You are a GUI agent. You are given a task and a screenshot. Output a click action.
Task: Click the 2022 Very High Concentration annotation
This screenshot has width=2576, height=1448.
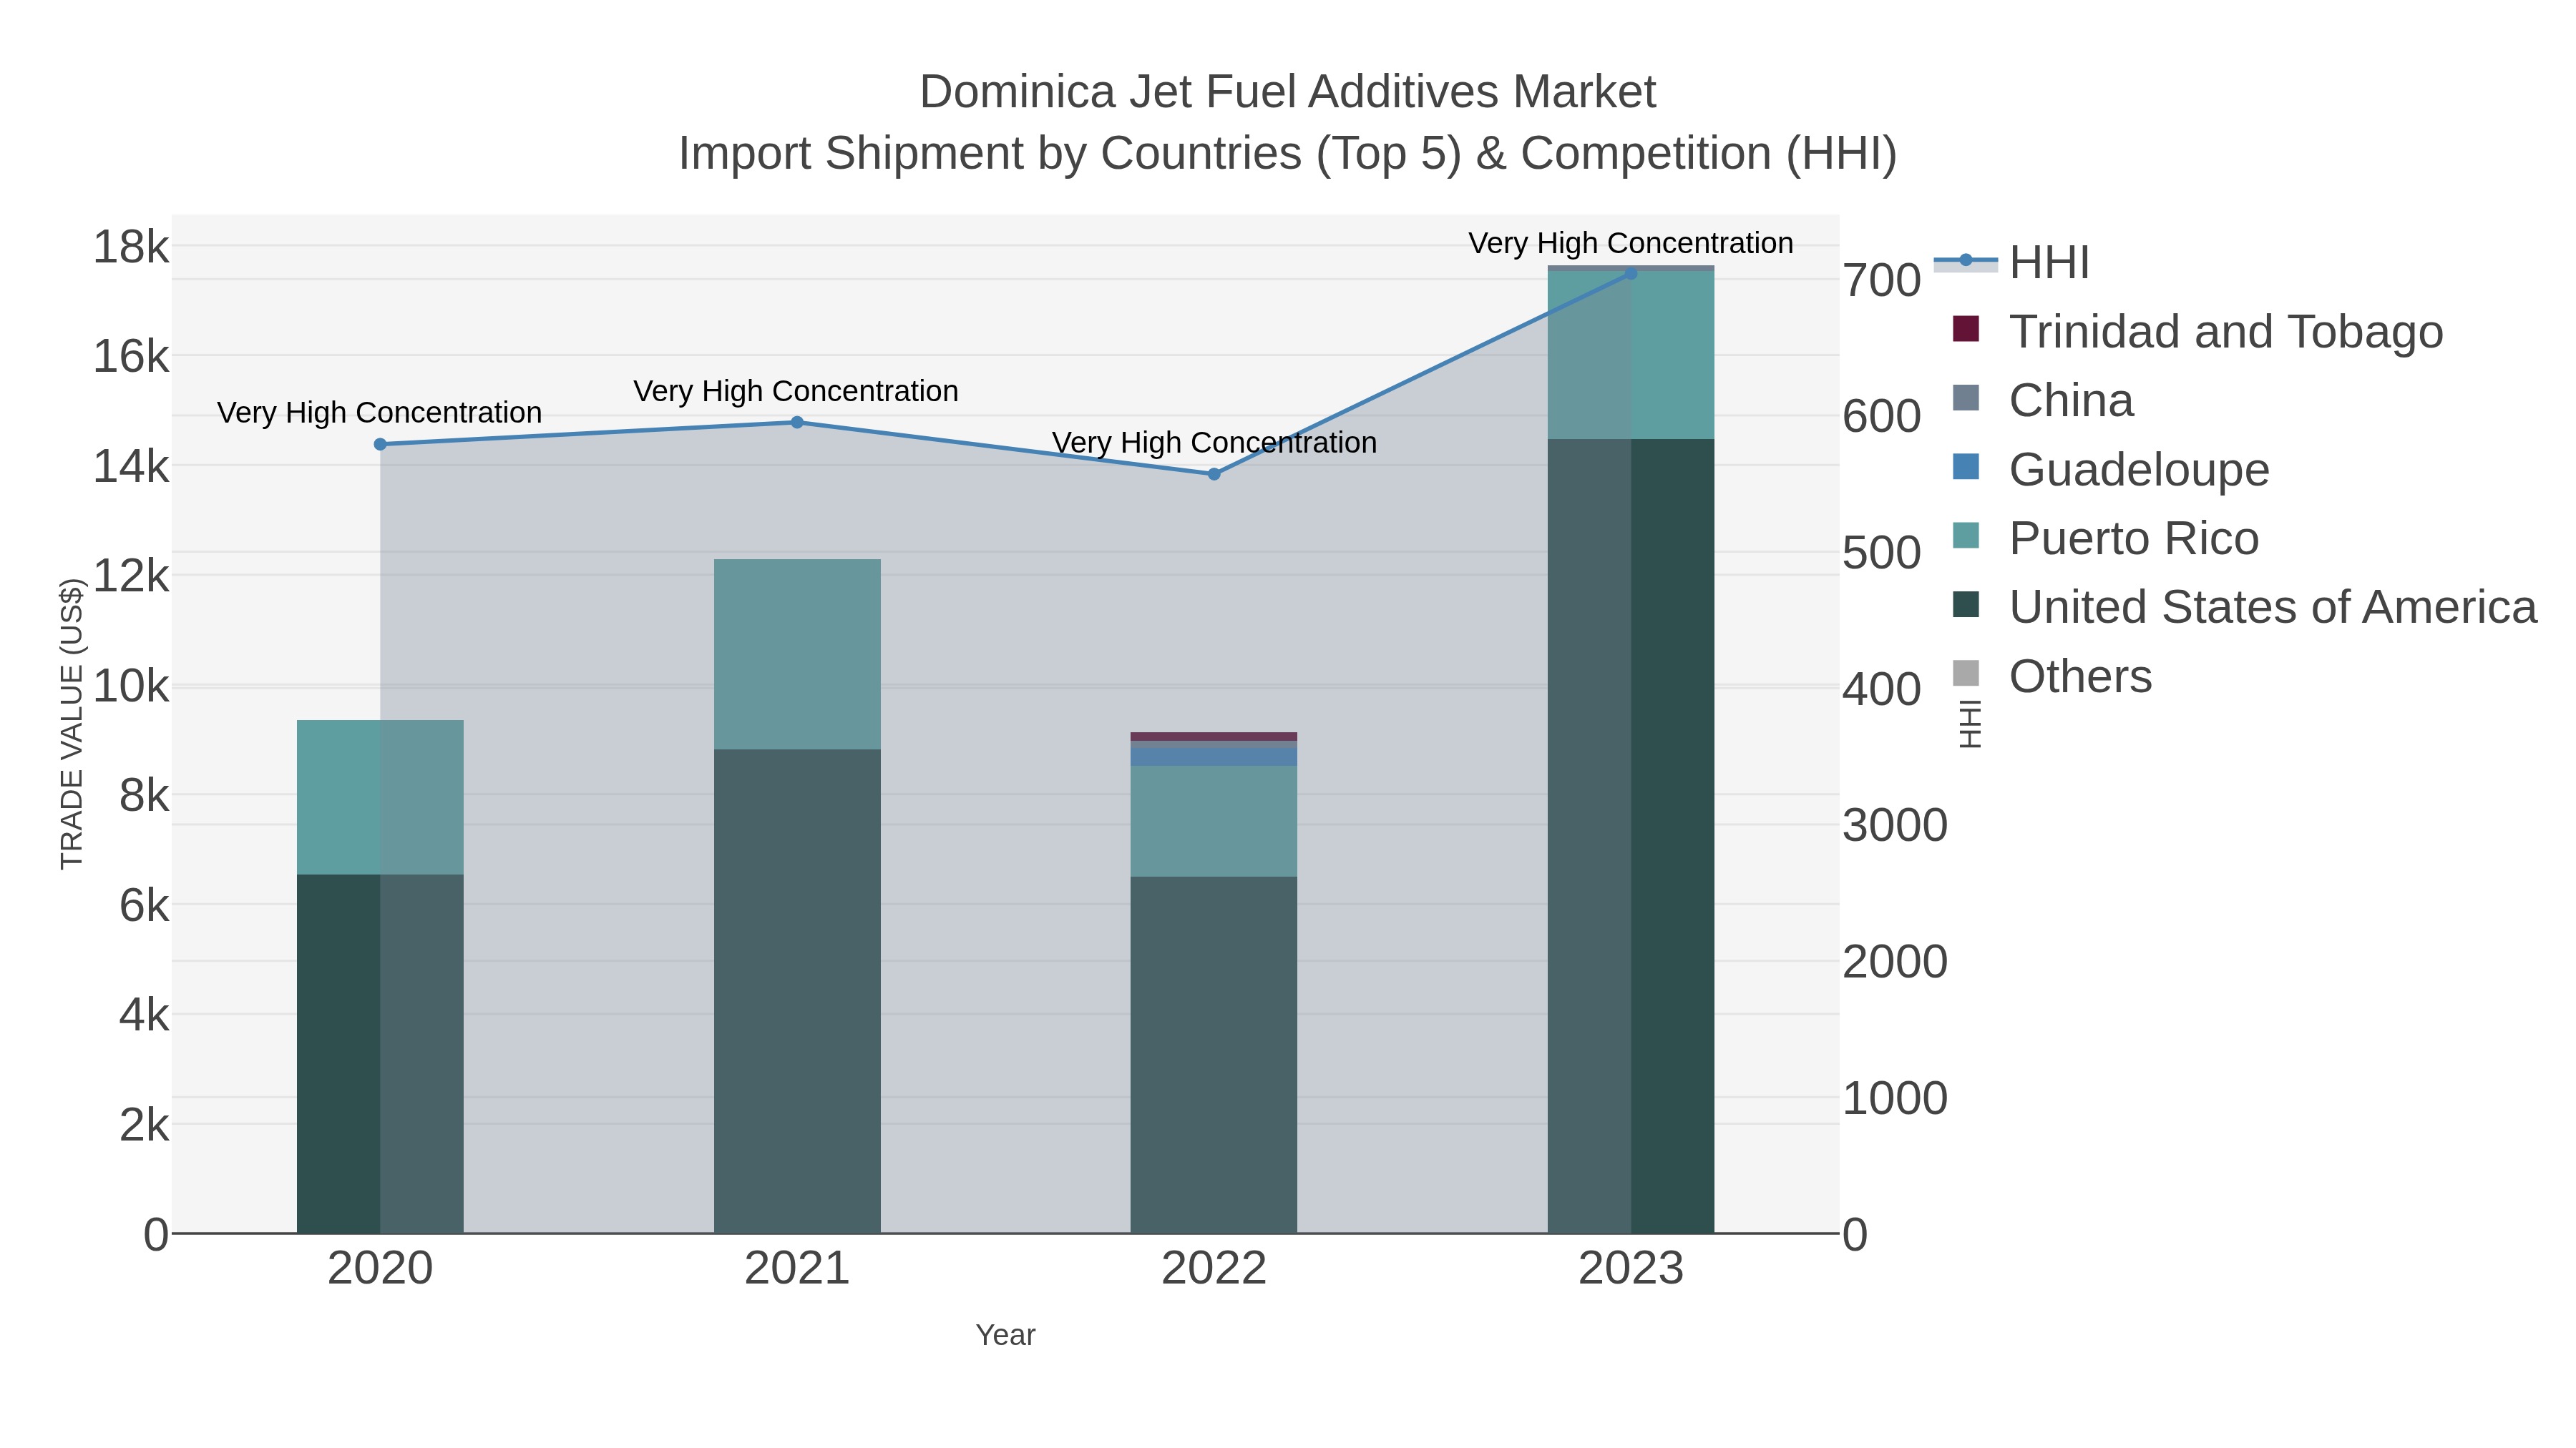point(1214,443)
